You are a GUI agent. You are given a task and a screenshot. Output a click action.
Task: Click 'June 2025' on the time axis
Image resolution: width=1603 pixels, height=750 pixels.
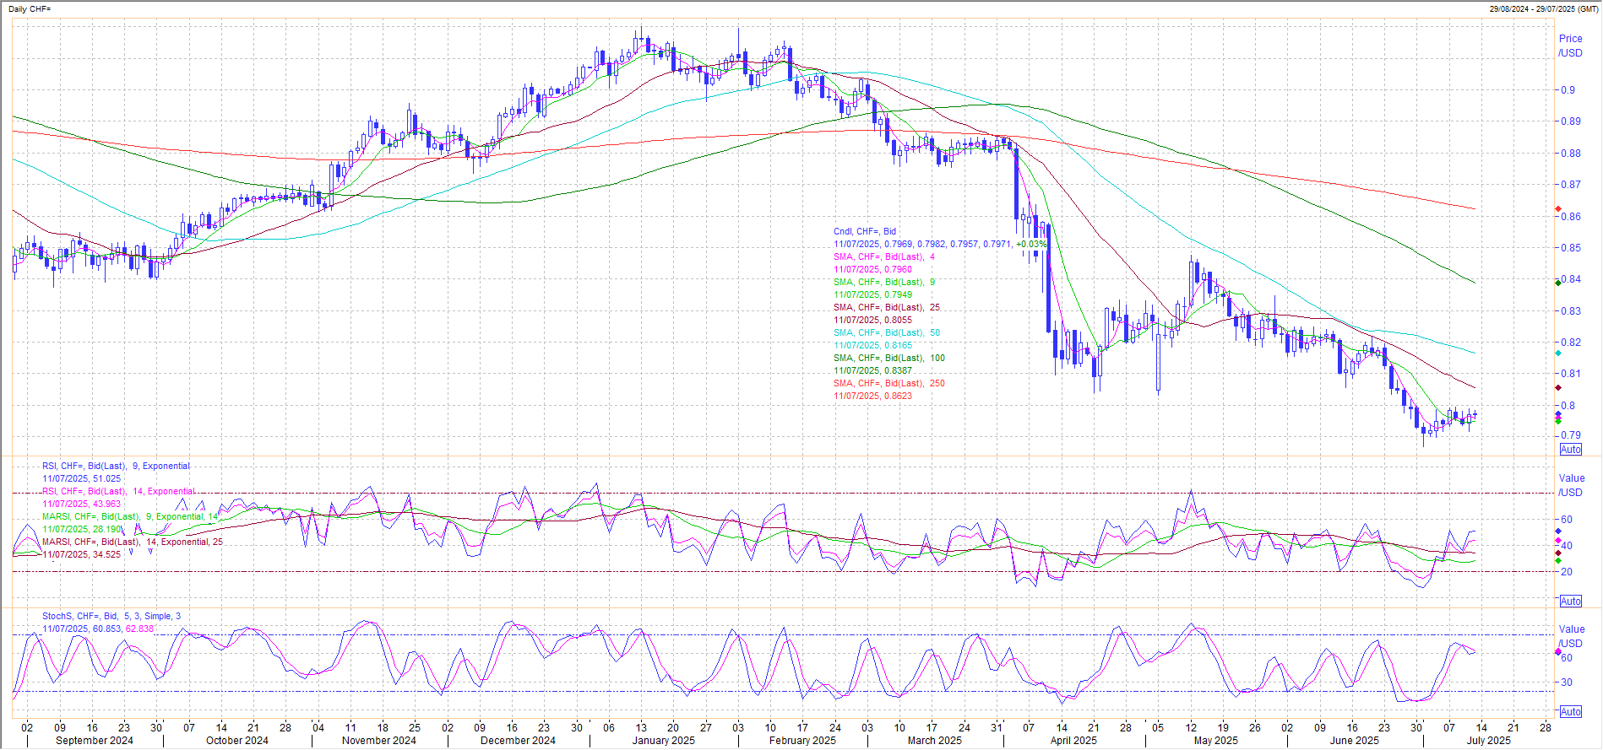(x=1355, y=741)
